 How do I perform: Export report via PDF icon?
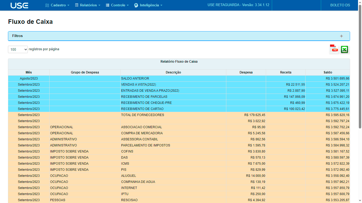334,49
